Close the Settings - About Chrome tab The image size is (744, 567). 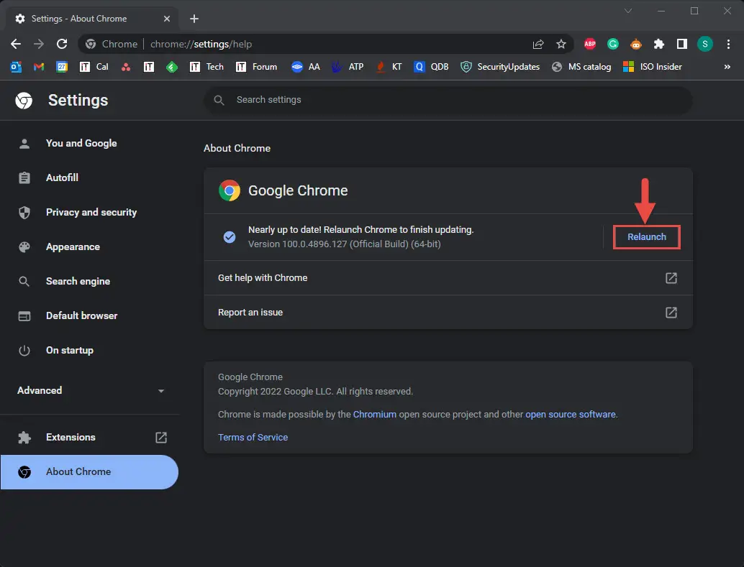point(166,19)
